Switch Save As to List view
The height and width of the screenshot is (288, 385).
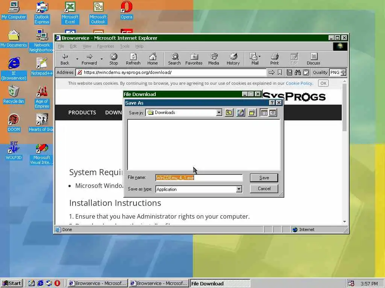pyautogui.click(x=264, y=112)
